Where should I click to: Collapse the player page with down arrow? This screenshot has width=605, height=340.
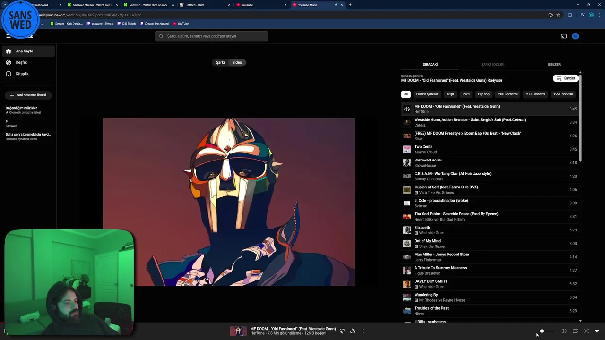[x=597, y=331]
